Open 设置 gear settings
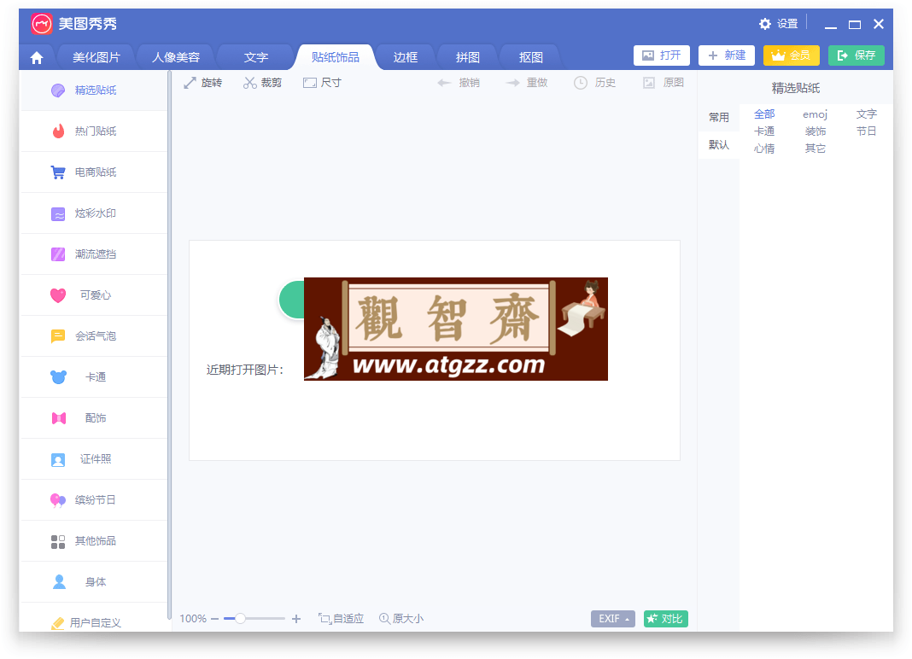 point(778,24)
